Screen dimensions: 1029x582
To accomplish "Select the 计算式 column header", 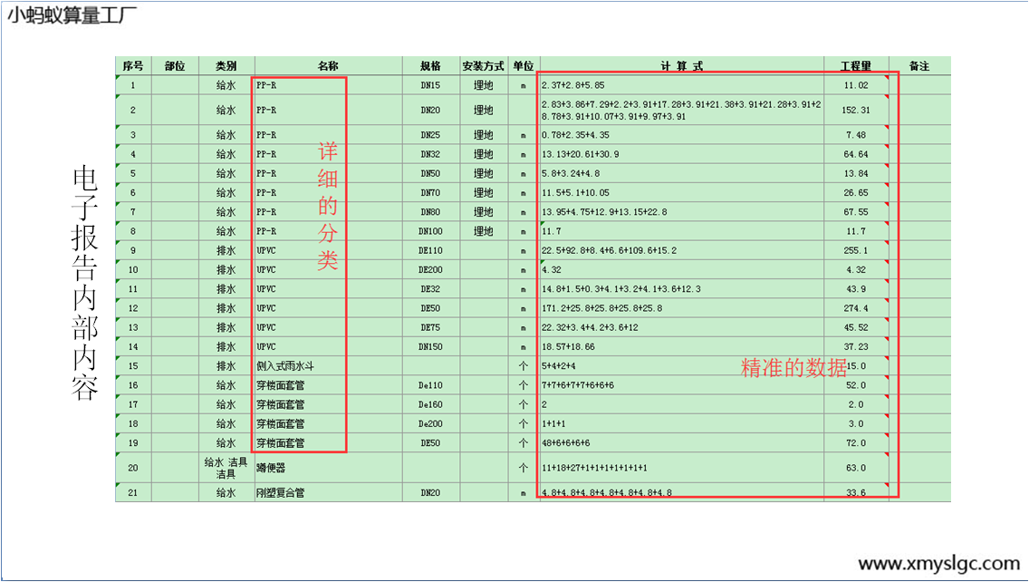I will (680, 66).
